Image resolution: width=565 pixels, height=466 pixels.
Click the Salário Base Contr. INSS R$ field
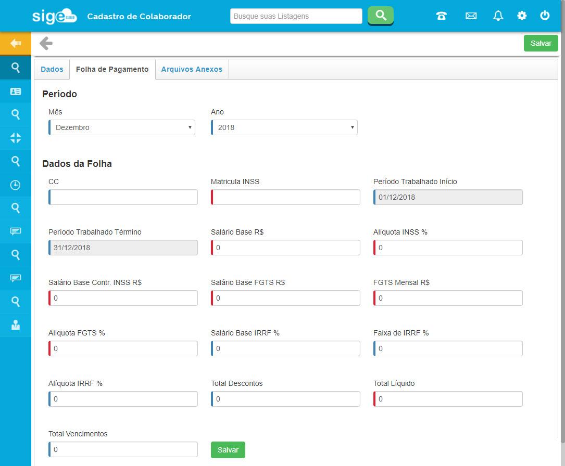point(123,298)
